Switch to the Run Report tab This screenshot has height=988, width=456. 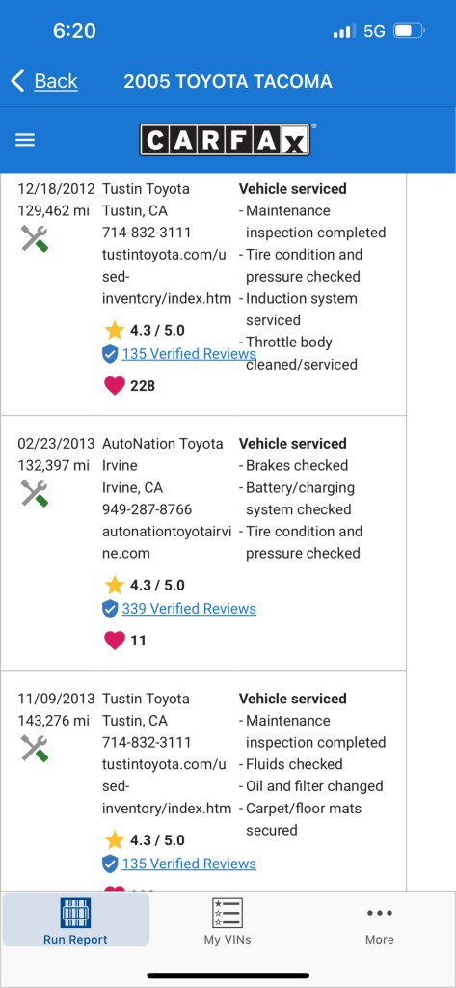75,920
